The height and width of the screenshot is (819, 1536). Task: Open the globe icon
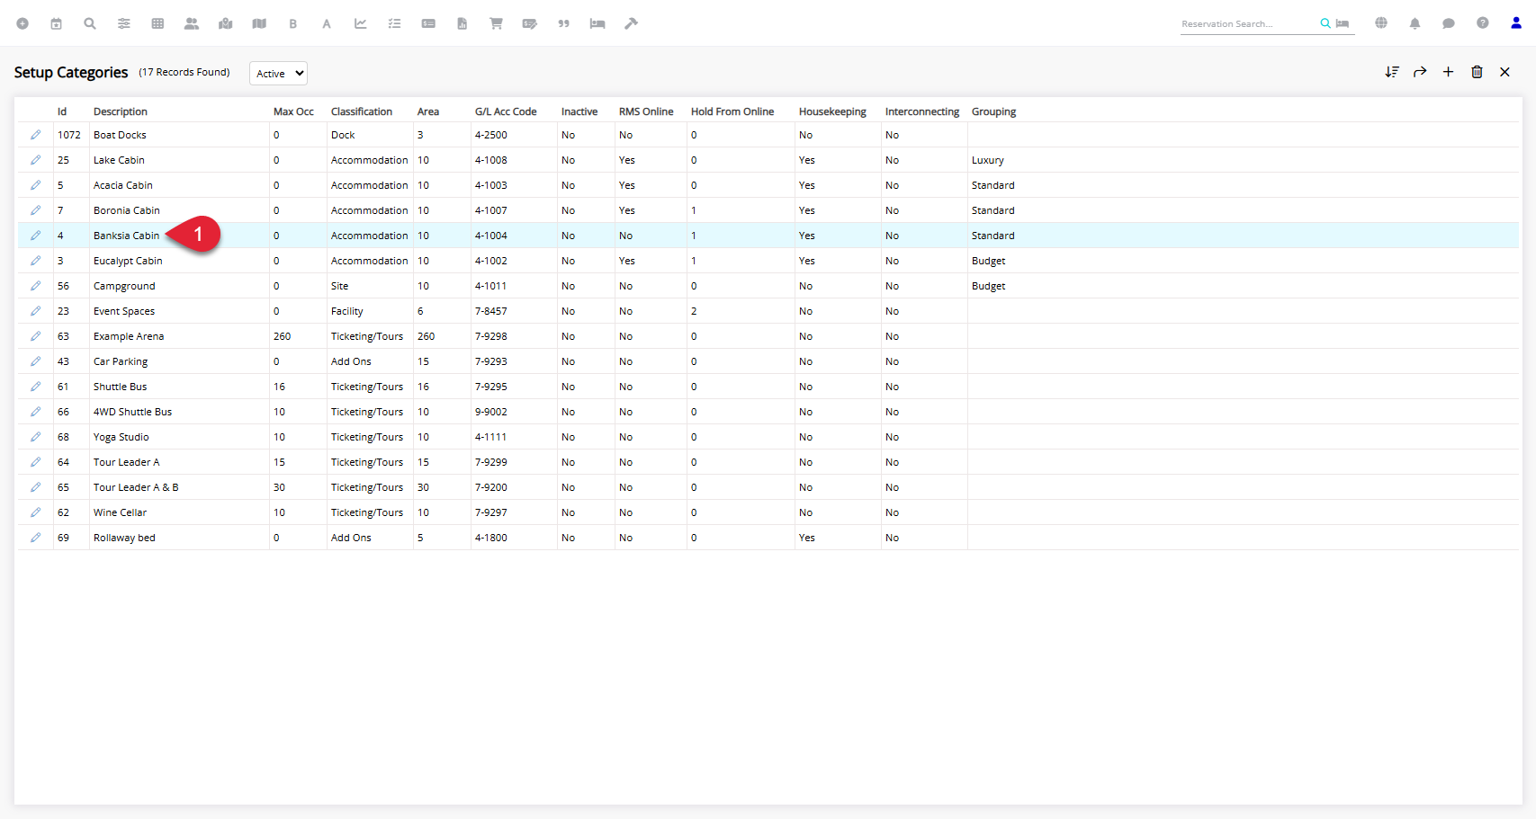1381,23
